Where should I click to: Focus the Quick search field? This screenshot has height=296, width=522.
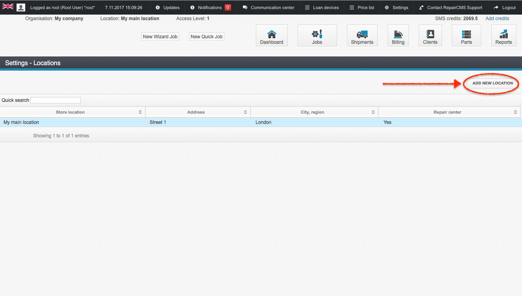[56, 100]
